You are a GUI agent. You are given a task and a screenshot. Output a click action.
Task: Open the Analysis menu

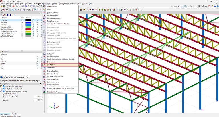click(x=54, y=4)
